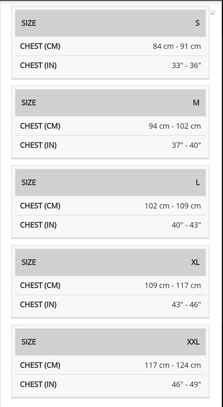
Task: Click CHEST (IN) label in the L card
Action: coord(38,225)
